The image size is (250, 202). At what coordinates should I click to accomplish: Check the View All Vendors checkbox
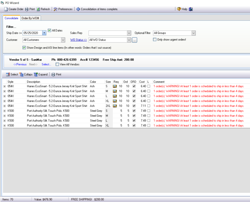coord(57,64)
